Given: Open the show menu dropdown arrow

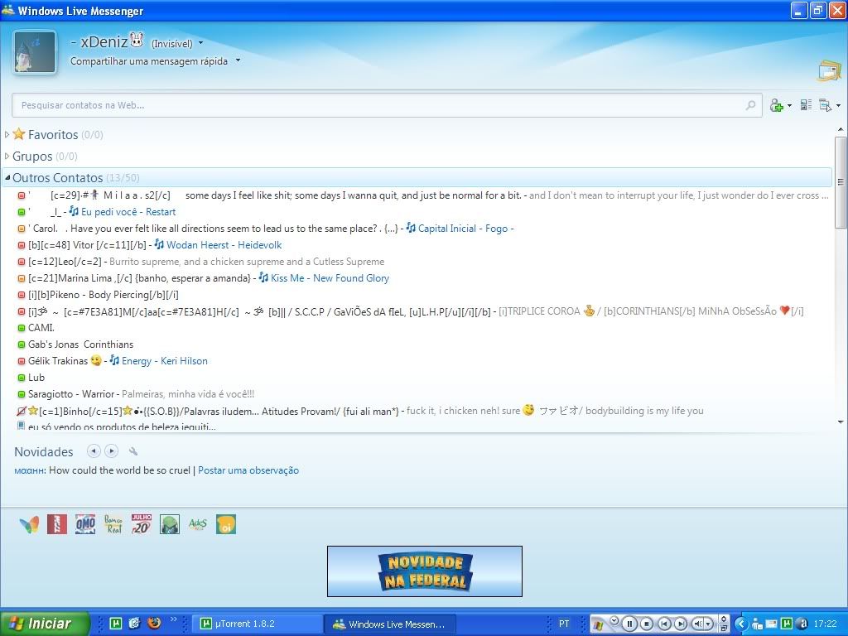Looking at the screenshot, I should (838, 105).
